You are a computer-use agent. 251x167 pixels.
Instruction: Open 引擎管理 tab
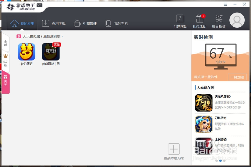tap(85, 23)
